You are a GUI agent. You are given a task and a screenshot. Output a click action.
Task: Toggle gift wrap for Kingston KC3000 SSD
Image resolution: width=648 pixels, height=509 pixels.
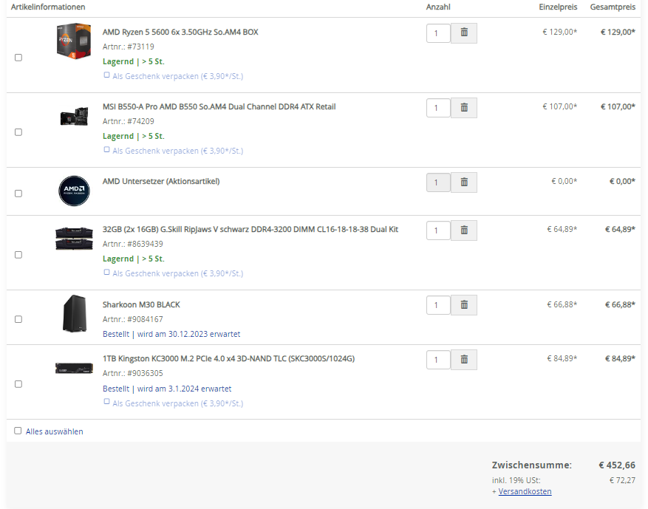point(106,403)
